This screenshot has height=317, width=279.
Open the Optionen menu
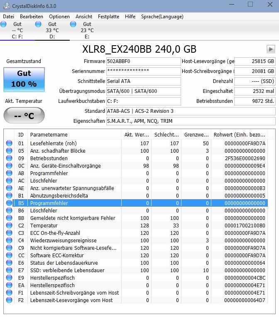pos(59,17)
